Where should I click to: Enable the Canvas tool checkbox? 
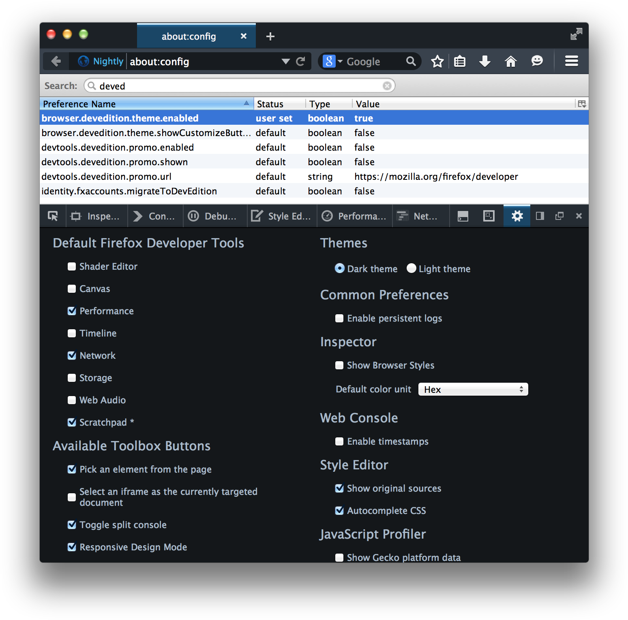[x=72, y=288]
